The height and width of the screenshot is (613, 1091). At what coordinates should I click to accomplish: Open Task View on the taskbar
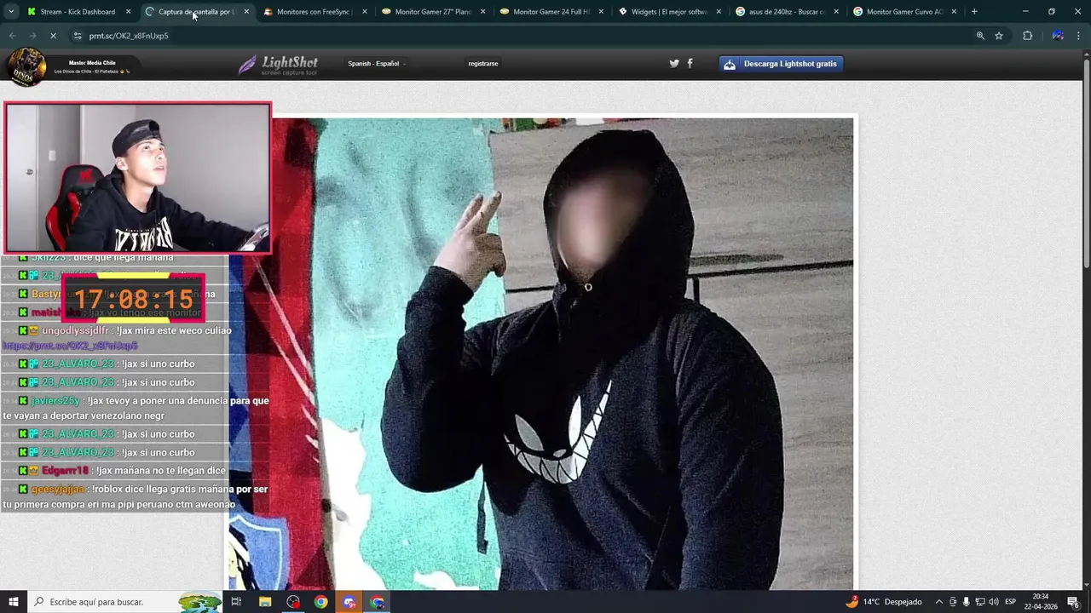[x=236, y=602]
